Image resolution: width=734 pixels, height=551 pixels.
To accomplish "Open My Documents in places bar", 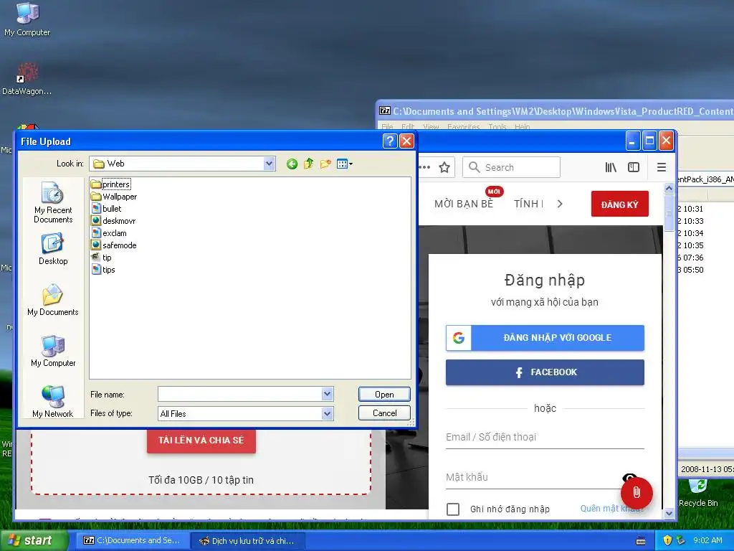I will click(x=53, y=300).
